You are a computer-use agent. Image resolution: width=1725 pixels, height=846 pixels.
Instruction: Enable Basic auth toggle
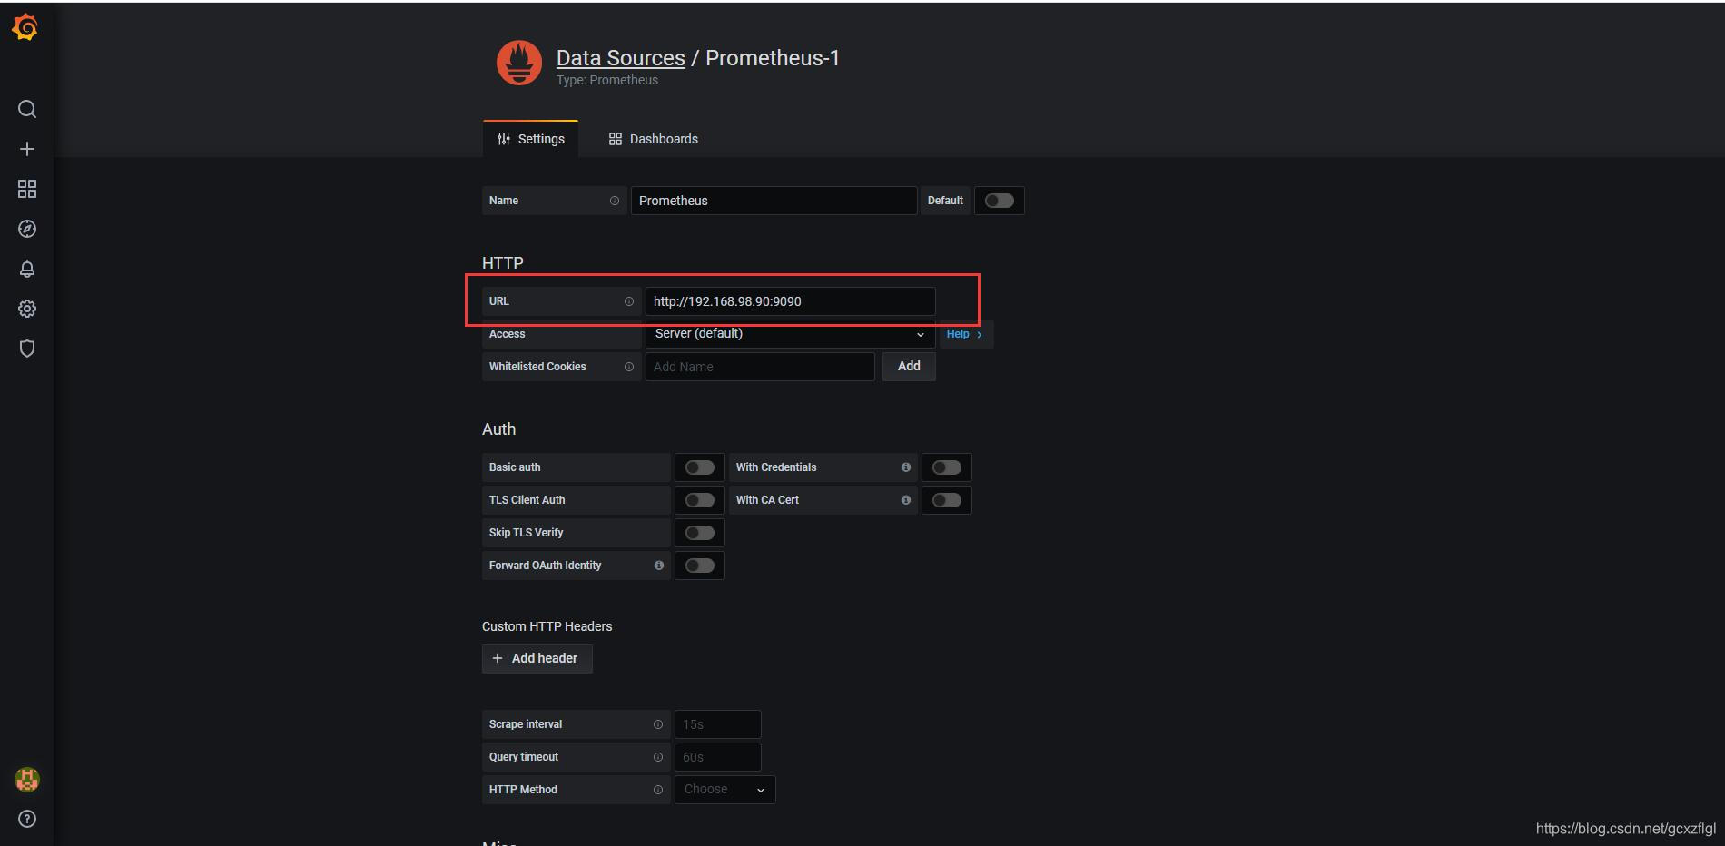[700, 467]
